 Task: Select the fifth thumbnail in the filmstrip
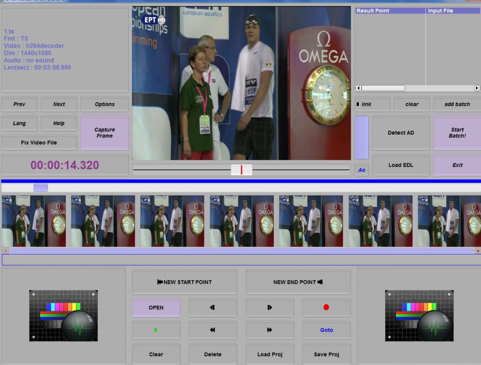point(311,221)
